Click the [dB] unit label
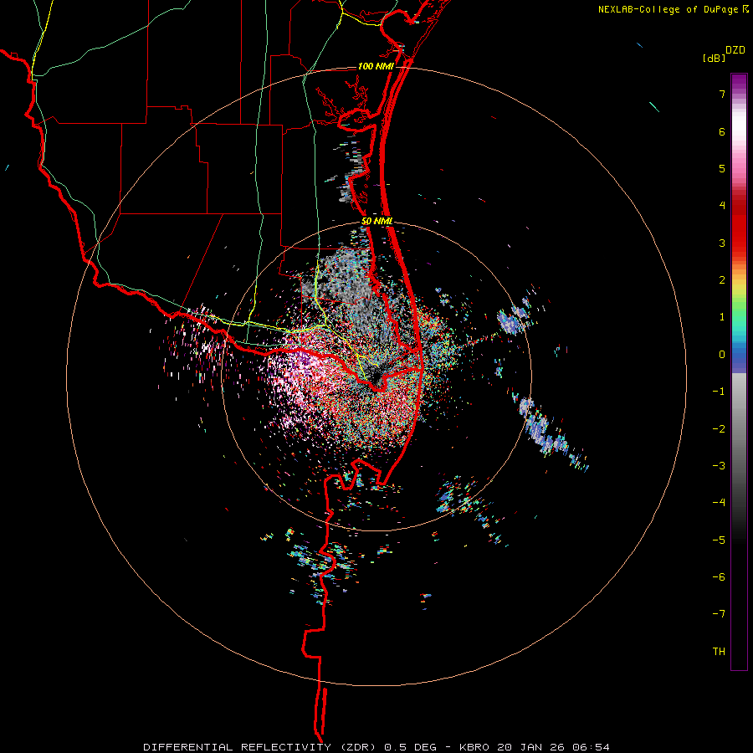The image size is (753, 753). tap(714, 59)
